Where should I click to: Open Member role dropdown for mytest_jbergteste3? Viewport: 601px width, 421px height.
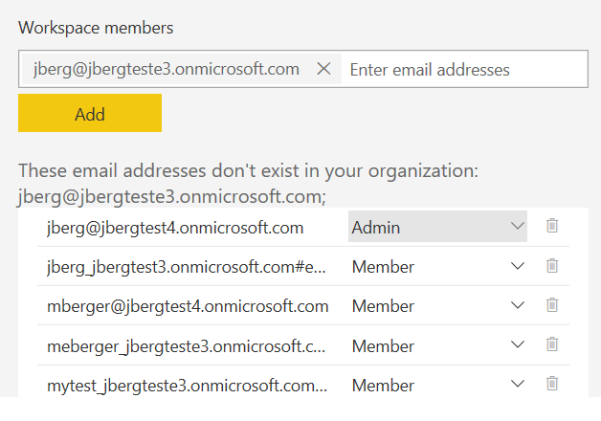pos(437,385)
